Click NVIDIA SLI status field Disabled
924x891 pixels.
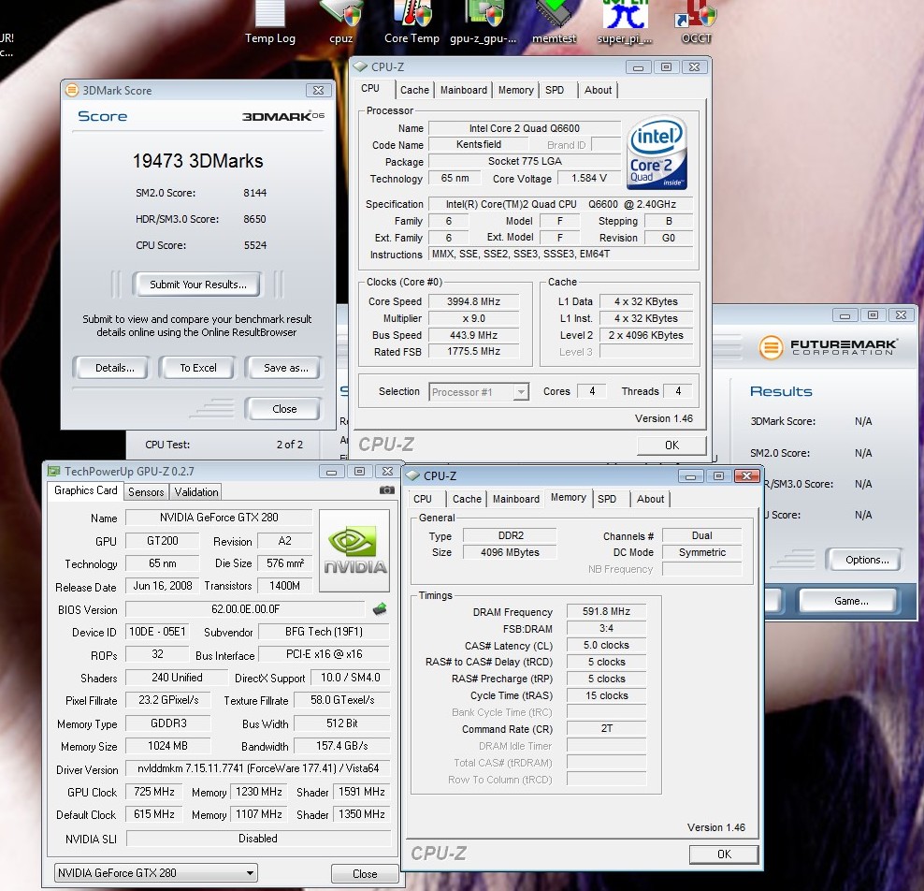coord(258,839)
